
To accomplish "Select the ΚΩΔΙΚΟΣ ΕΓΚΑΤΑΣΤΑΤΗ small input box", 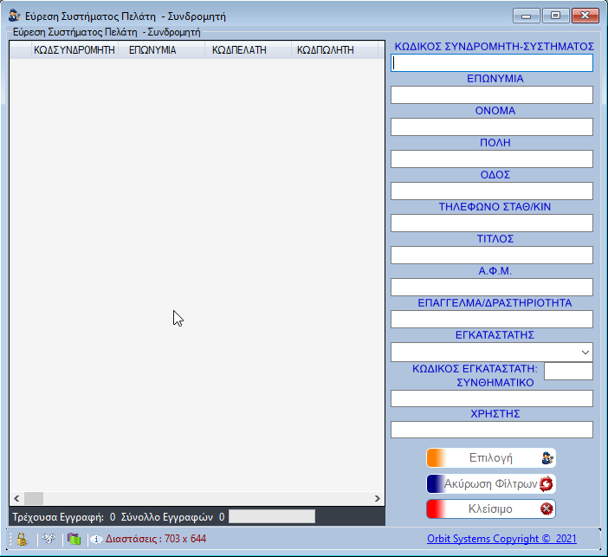I will (568, 371).
